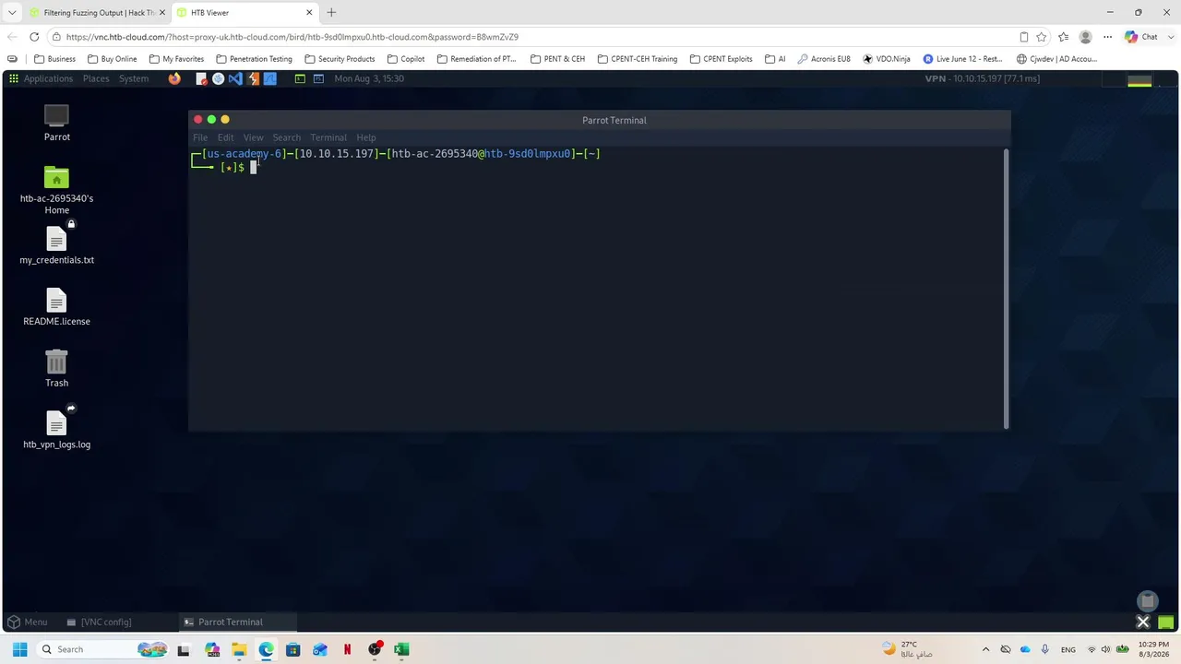Open Microsoft Store from taskbar
The image size is (1181, 664).
pyautogui.click(x=293, y=649)
